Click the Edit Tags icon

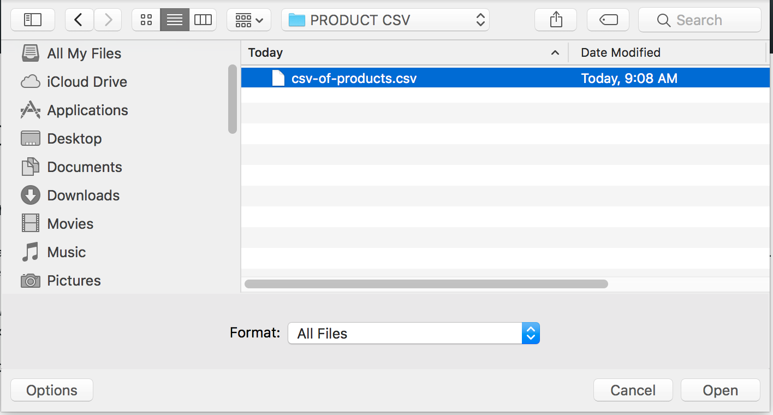(609, 20)
